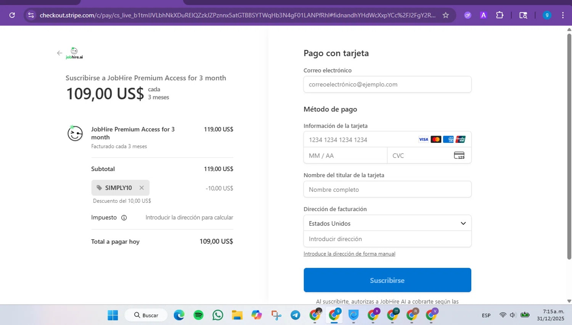This screenshot has height=325, width=572.
Task: Click the '109,00 US$' headline price
Action: tap(105, 94)
